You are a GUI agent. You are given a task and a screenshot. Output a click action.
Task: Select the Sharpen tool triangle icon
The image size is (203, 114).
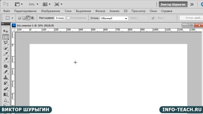pyautogui.click(x=6, y=100)
